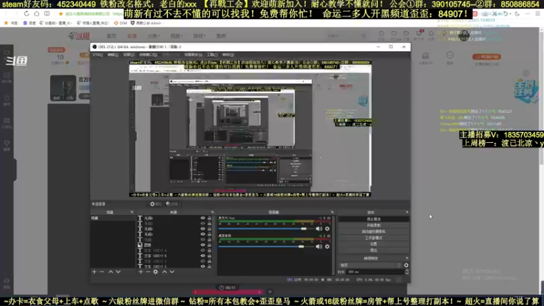Screen dimensions: 544x306
Task: Click the image source icon in sources list
Action: 140,245
